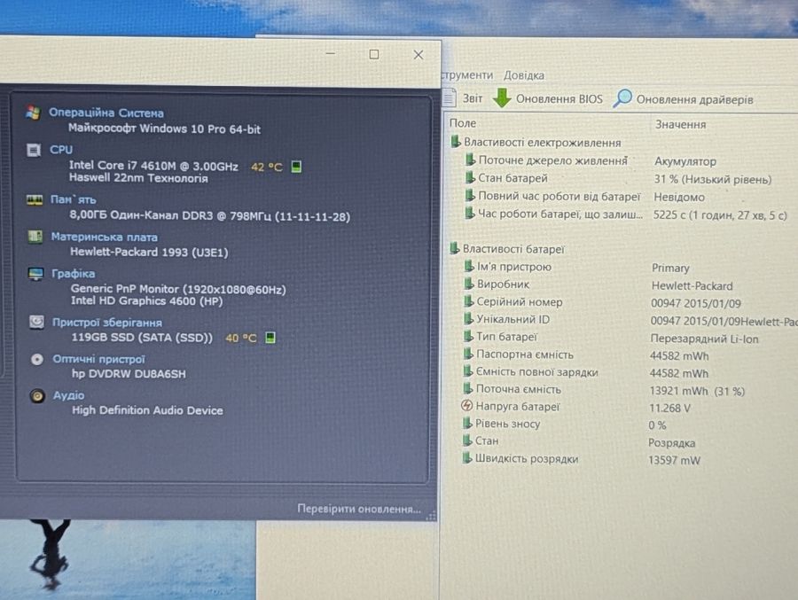The height and width of the screenshot is (600, 798).
Task: Click Перевірити оновлення link
Action: (x=359, y=509)
